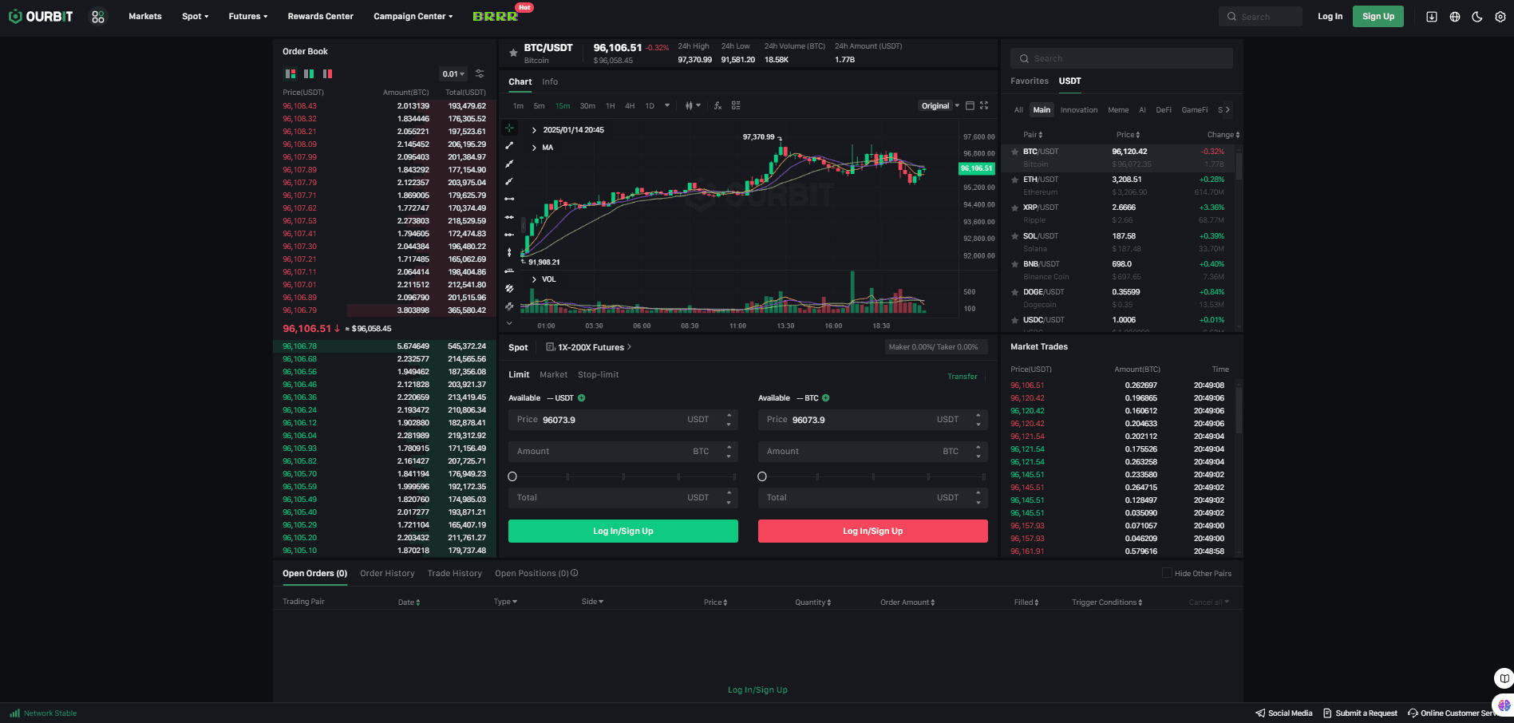Show both buy and sell orders view
Viewport: 1514px width, 723px height.
pos(291,73)
